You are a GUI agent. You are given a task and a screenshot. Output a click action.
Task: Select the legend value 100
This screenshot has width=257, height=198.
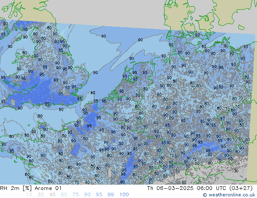click(x=124, y=195)
